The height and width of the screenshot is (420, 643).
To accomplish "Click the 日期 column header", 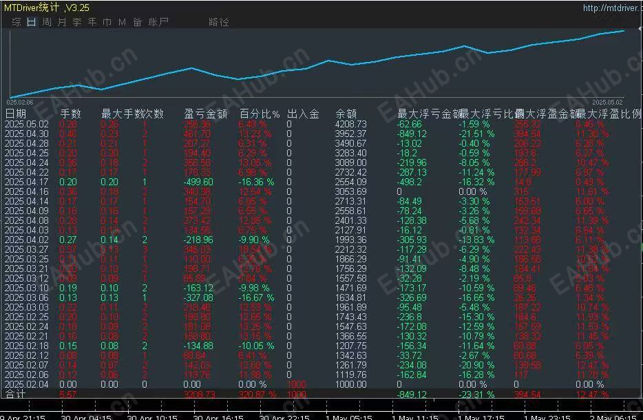I will [x=16, y=114].
